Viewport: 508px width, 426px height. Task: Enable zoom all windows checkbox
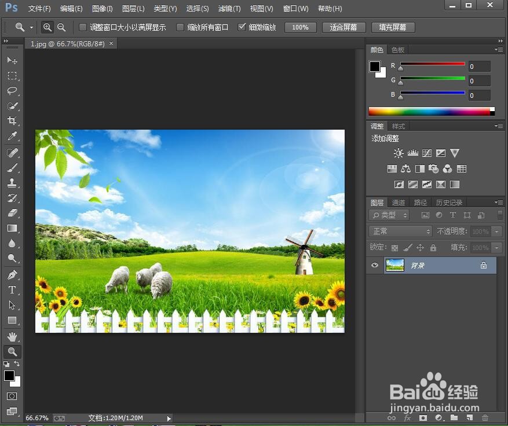click(x=180, y=28)
